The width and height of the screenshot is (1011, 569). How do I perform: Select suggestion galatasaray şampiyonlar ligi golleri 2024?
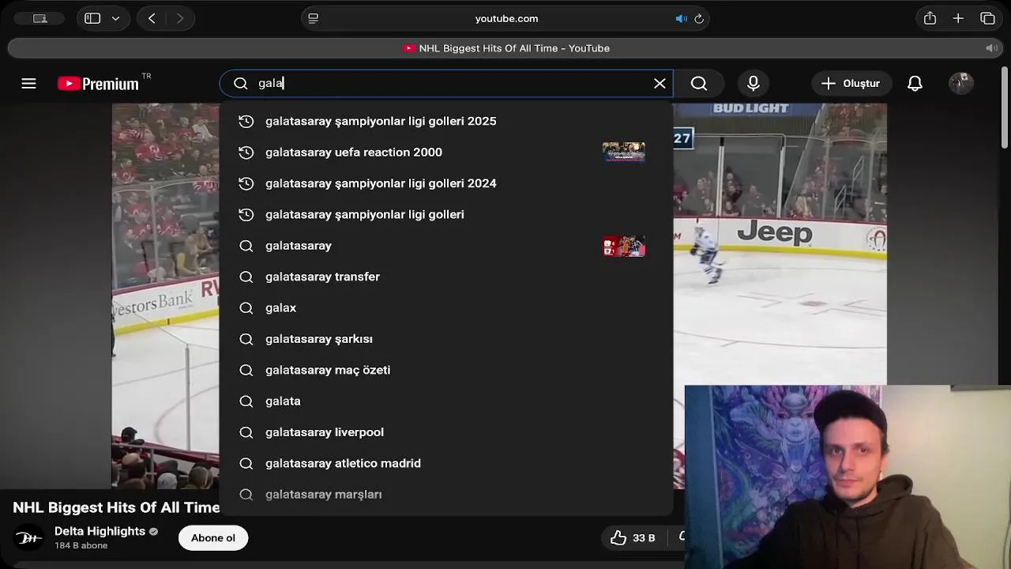446,183
